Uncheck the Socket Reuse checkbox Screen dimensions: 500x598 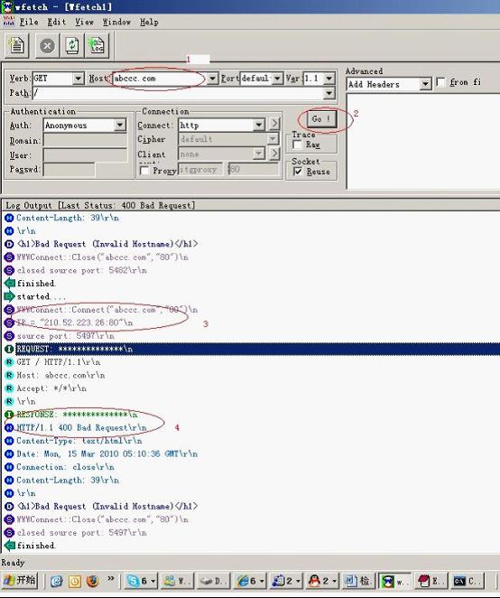(298, 172)
